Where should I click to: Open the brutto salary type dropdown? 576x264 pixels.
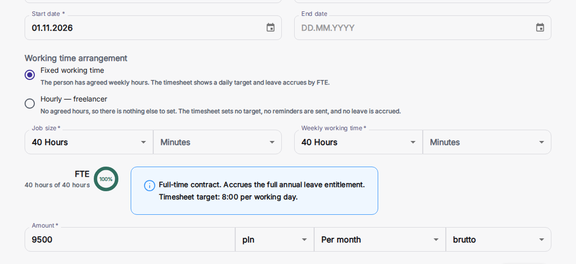coord(499,239)
